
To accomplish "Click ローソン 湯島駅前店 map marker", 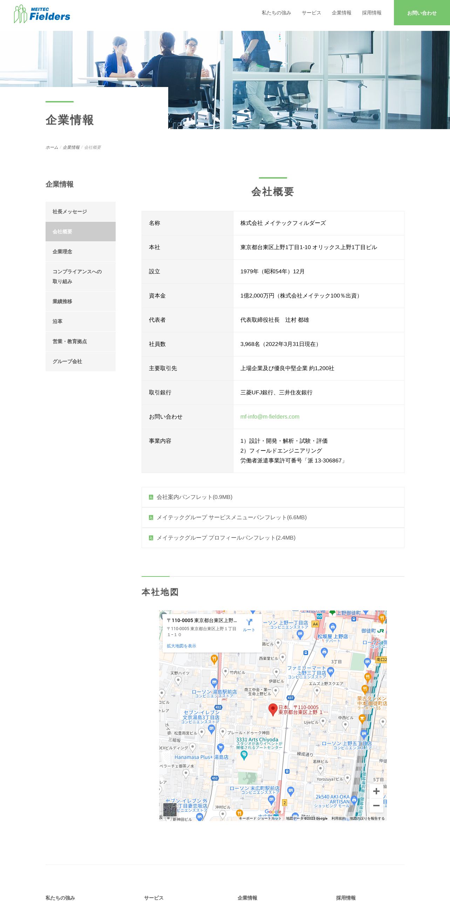I will pyautogui.click(x=214, y=683).
